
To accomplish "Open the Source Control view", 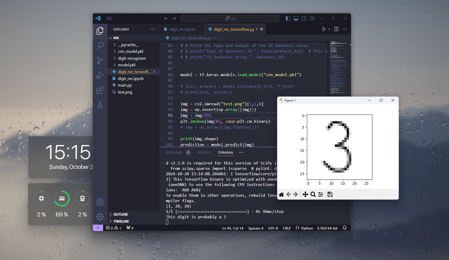I will 100,60.
